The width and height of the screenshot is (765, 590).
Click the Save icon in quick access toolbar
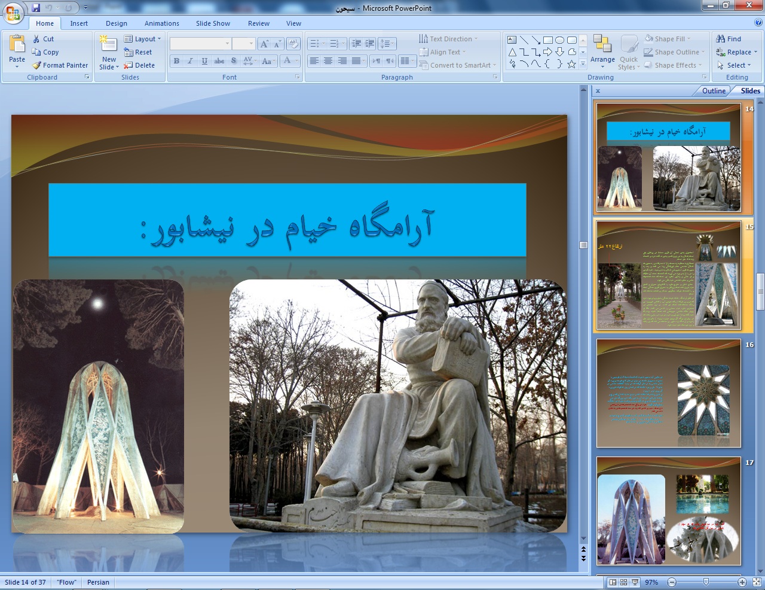point(36,8)
